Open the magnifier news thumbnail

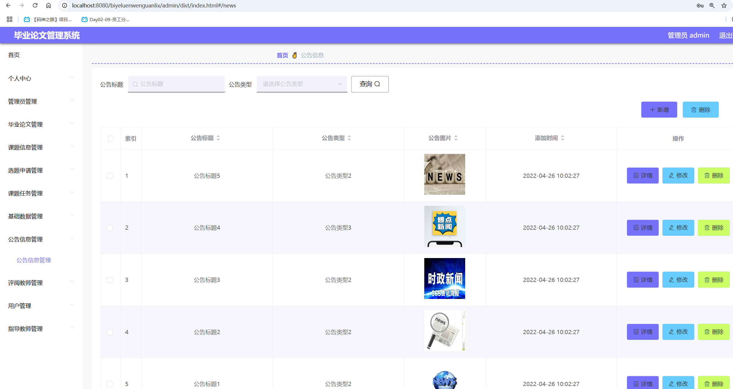[x=445, y=331]
